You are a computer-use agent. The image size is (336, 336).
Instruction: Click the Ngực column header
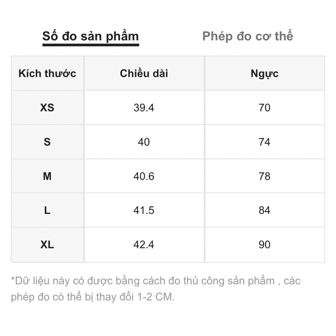(x=265, y=73)
